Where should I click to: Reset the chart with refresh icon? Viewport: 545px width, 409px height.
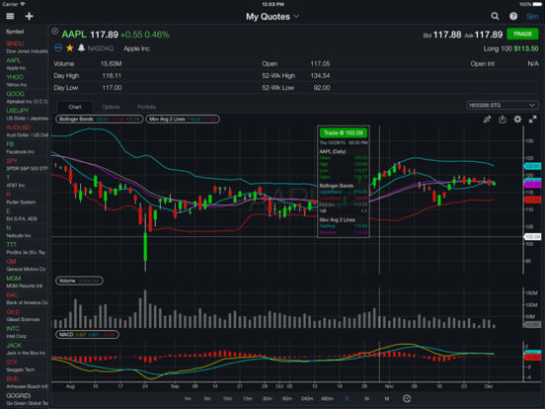pyautogui.click(x=407, y=398)
